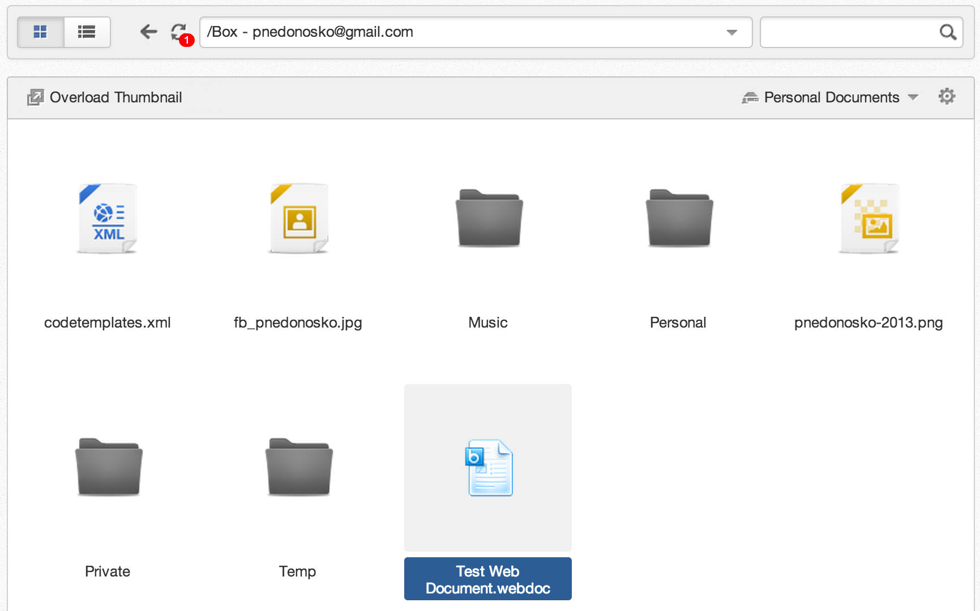Image resolution: width=980 pixels, height=611 pixels.
Task: Click the Temp folder label
Action: coord(298,571)
